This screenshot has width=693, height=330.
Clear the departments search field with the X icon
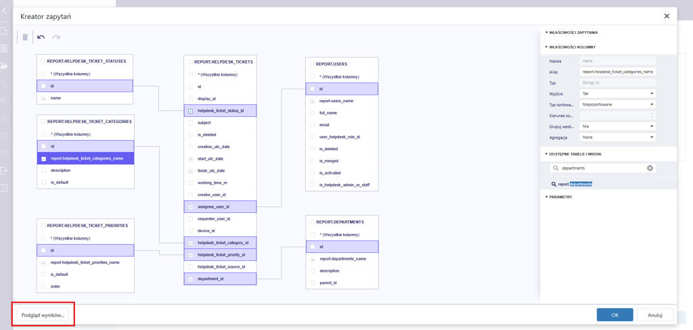(x=650, y=168)
